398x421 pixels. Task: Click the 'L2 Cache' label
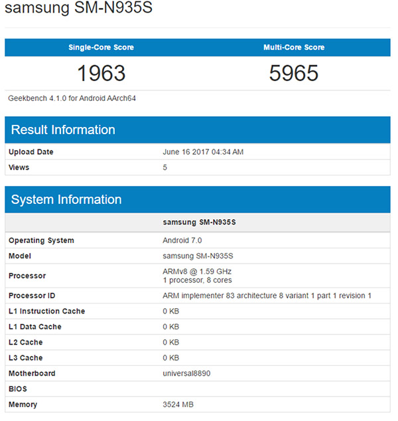[x=25, y=343]
